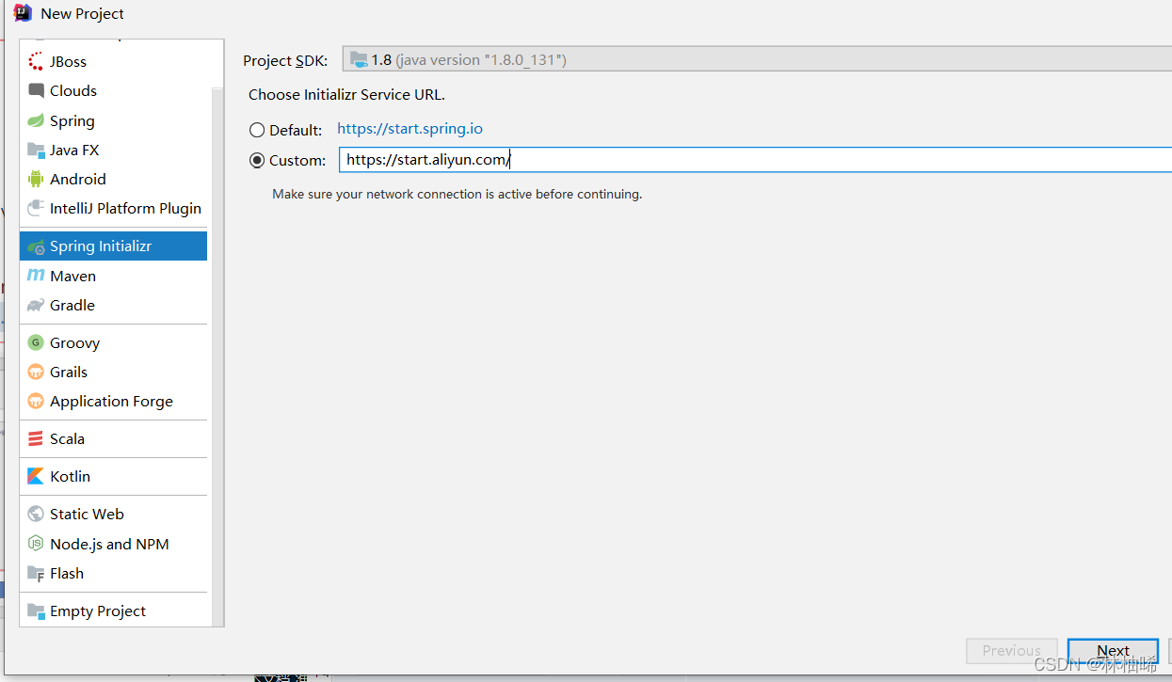Choose Kotlin project type

click(113, 476)
